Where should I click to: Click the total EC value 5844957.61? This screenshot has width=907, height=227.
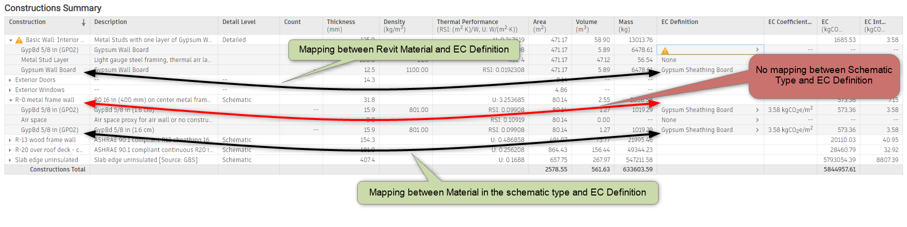point(839,169)
